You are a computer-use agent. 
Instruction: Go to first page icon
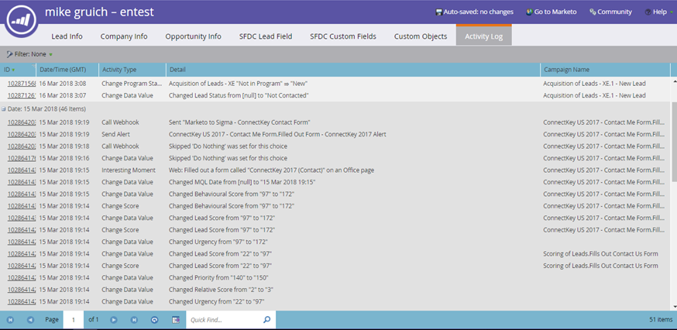[10, 320]
